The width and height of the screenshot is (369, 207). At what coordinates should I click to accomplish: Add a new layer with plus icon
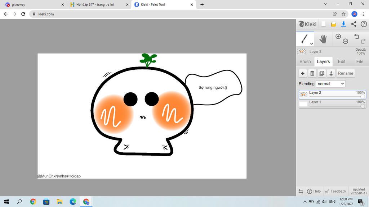[303, 73]
